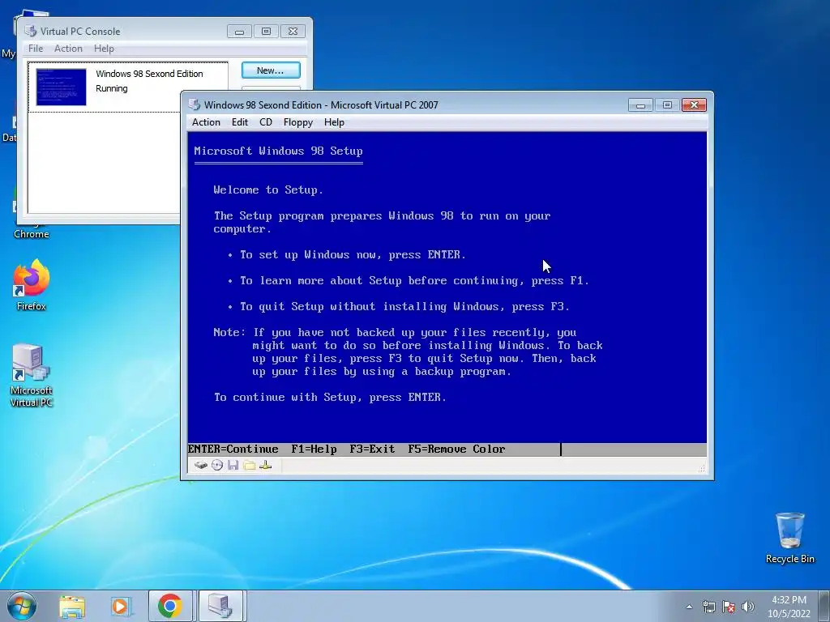Open the Microsoft Virtual PC desktop shortcut

(32, 376)
